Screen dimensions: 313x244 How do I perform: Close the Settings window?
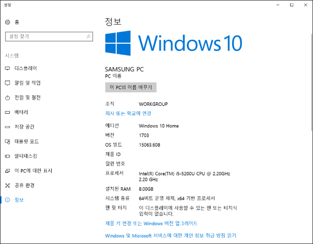(306, 5)
